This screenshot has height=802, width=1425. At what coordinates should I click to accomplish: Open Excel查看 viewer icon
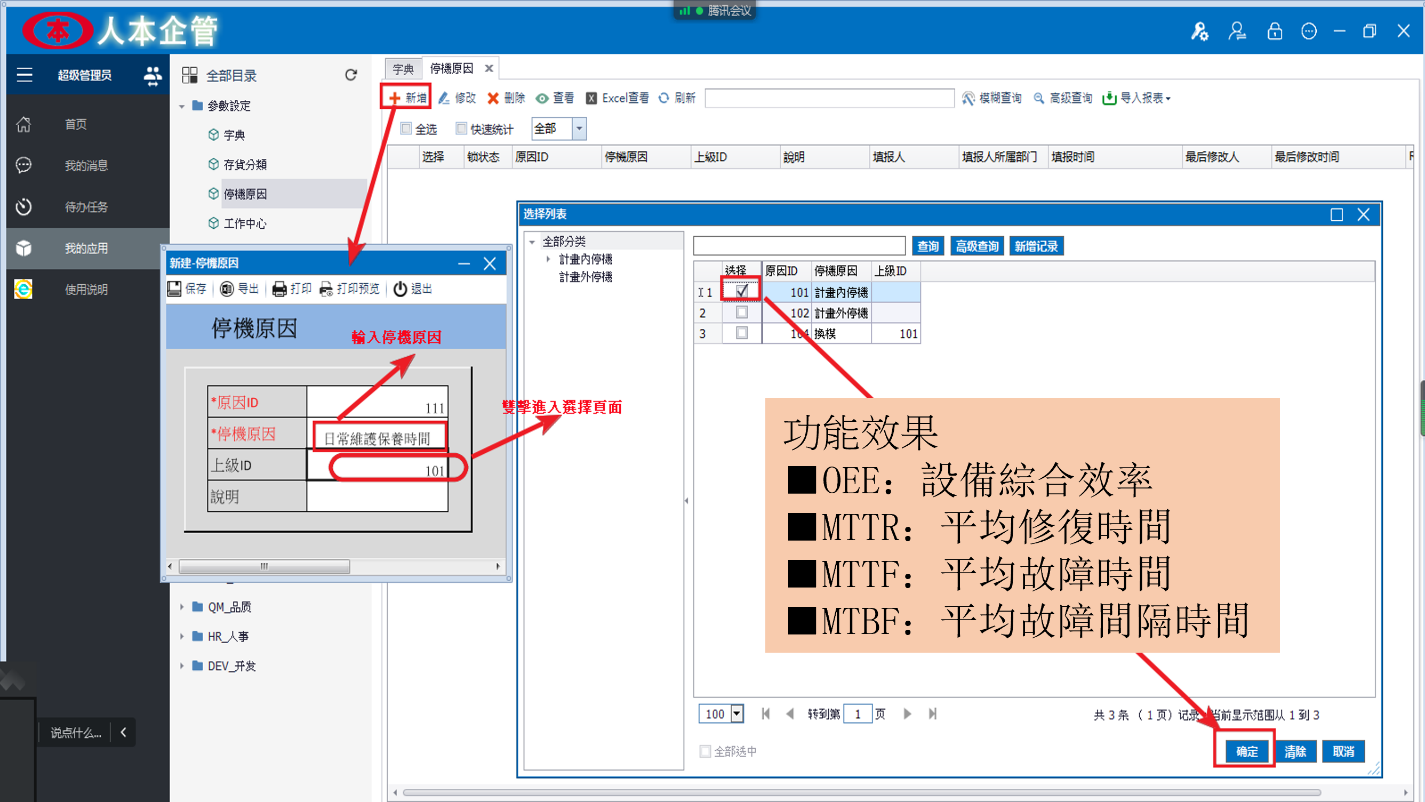pyautogui.click(x=591, y=99)
